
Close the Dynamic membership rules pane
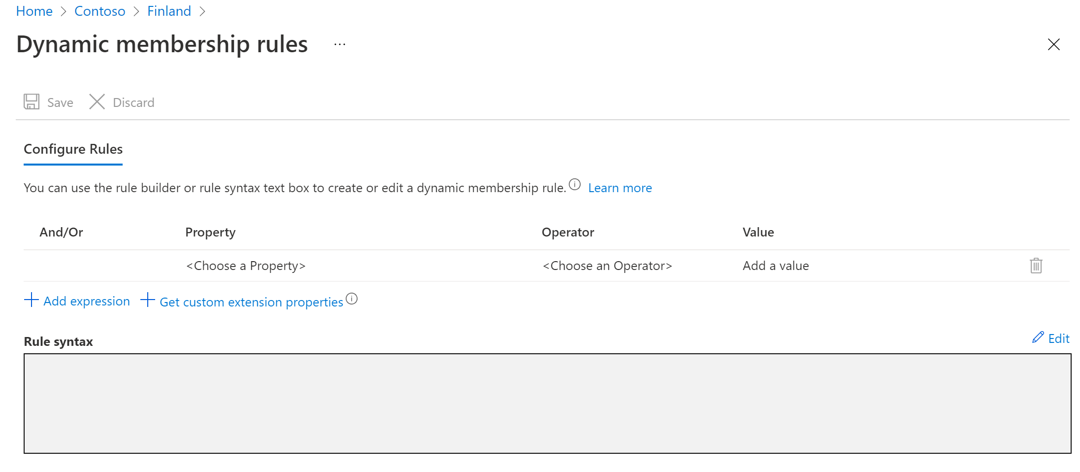(1053, 44)
